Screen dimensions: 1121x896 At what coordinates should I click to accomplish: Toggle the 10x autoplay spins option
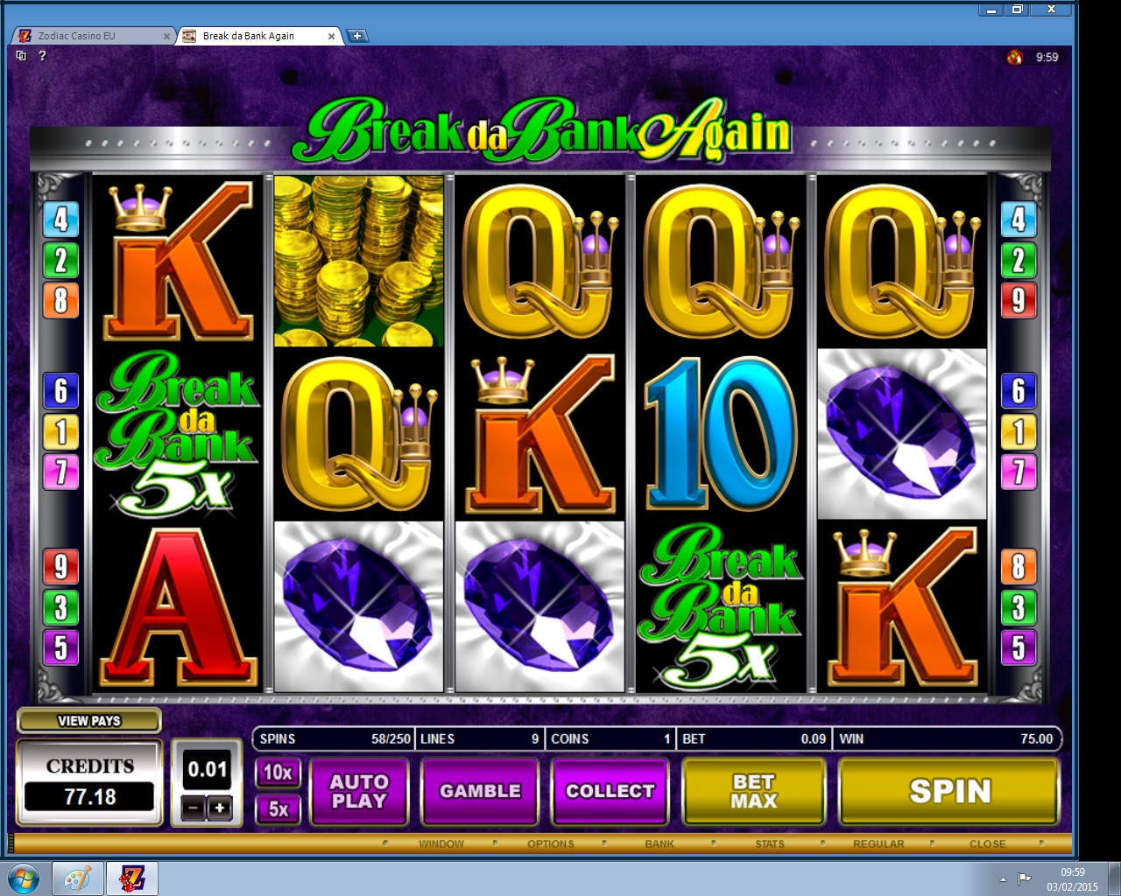tap(278, 773)
